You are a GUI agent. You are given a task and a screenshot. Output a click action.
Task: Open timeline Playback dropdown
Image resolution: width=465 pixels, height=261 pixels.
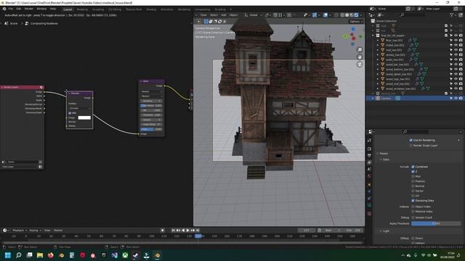click(x=20, y=231)
